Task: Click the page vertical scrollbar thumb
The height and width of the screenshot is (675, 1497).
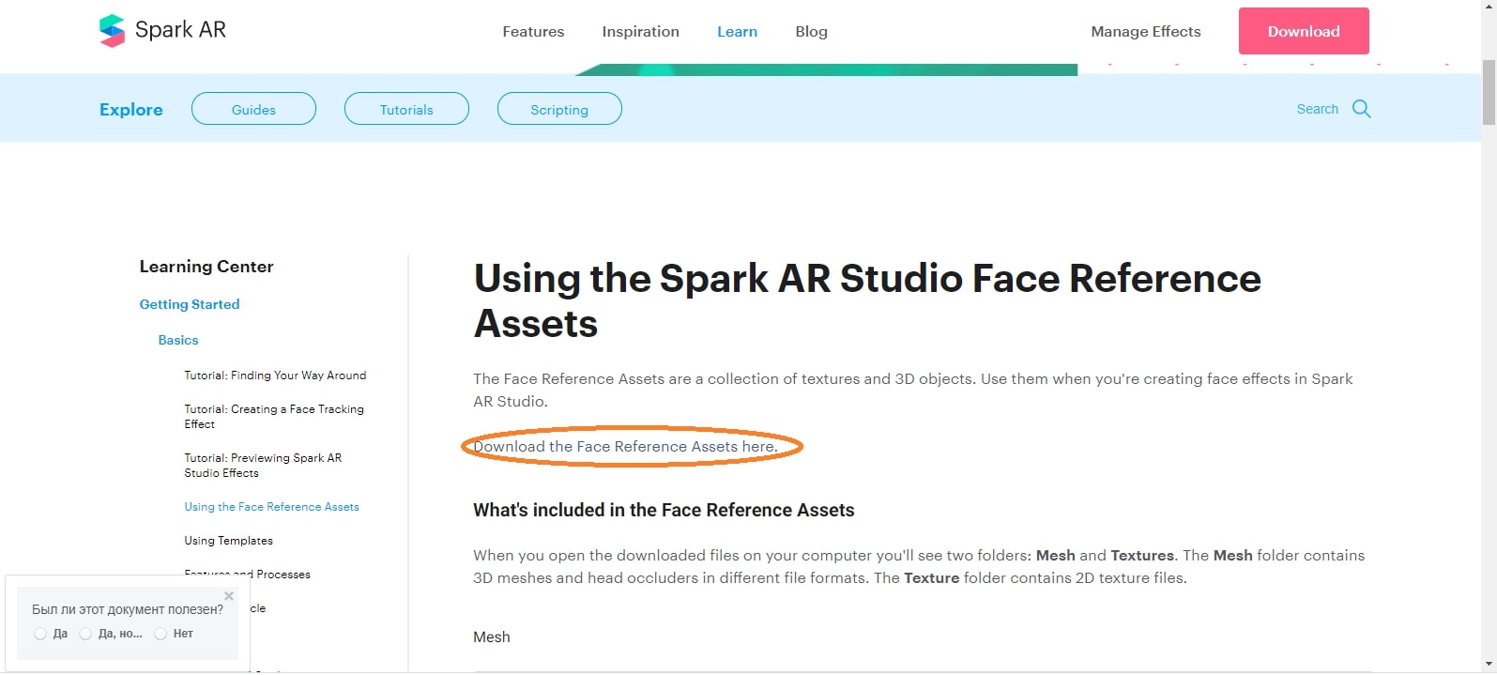Action: coord(1489,91)
